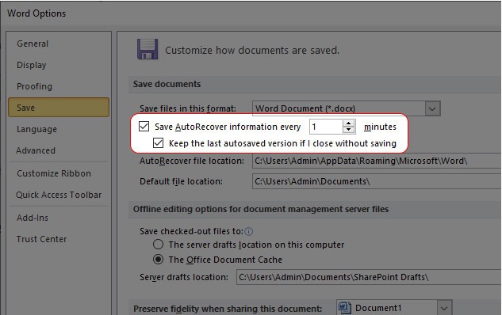
Task: Go to Customize Ribbon settings
Action: click(x=54, y=173)
